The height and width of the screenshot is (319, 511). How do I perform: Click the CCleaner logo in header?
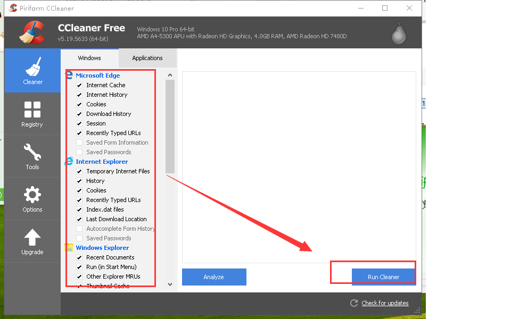click(x=32, y=32)
